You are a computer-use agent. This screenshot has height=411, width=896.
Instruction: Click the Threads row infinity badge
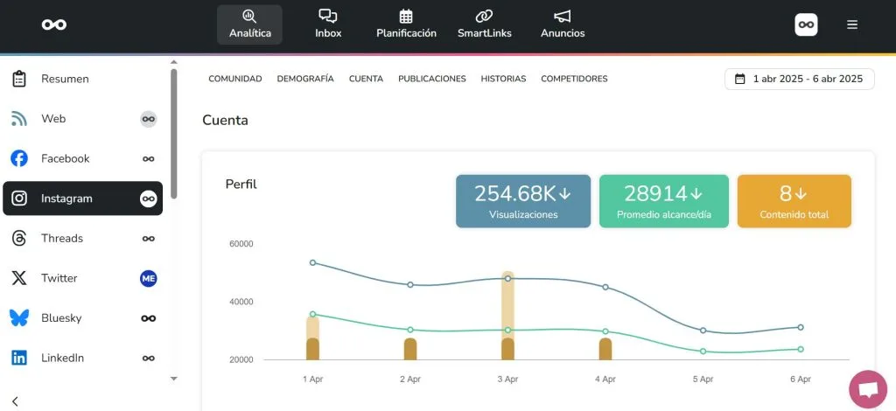tap(149, 239)
